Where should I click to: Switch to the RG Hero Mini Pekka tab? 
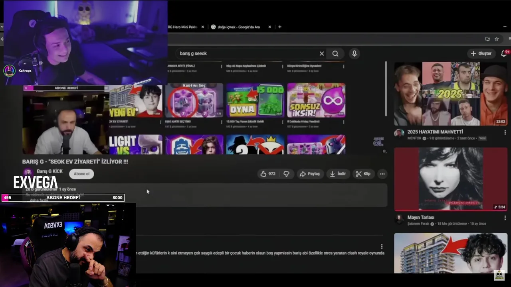point(183,27)
